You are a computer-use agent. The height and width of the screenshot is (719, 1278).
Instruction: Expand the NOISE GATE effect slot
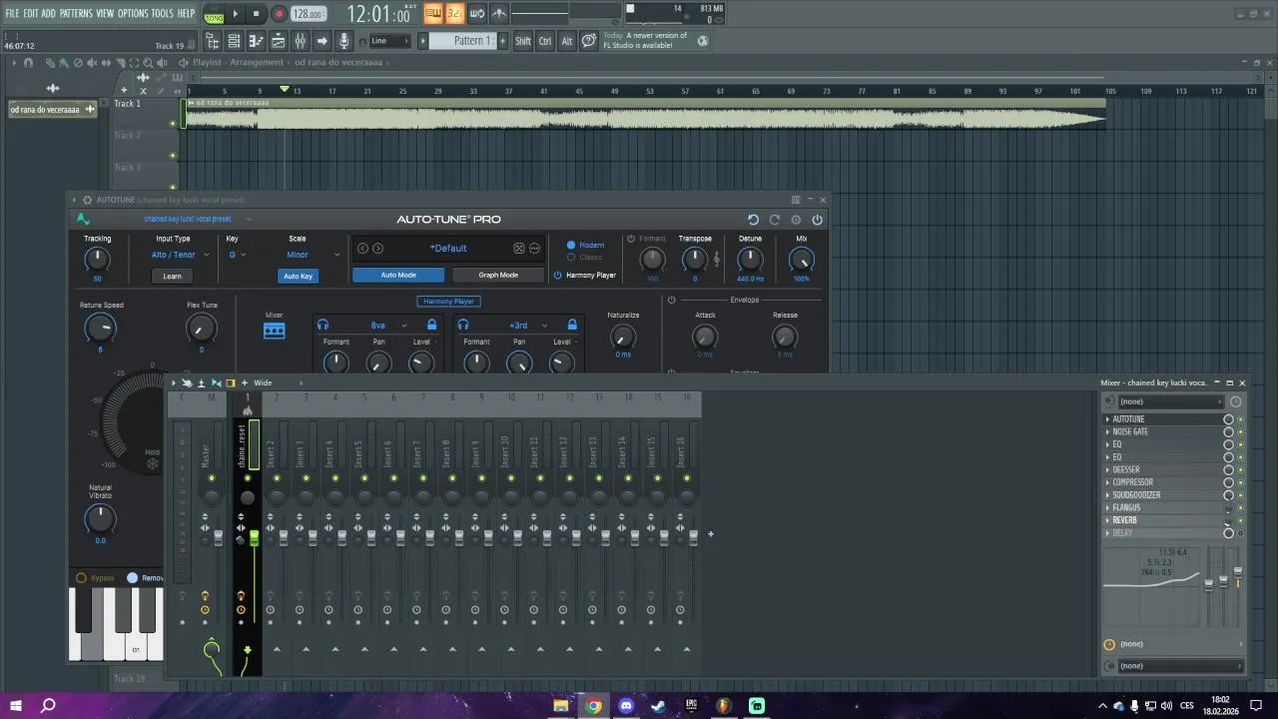1108,432
